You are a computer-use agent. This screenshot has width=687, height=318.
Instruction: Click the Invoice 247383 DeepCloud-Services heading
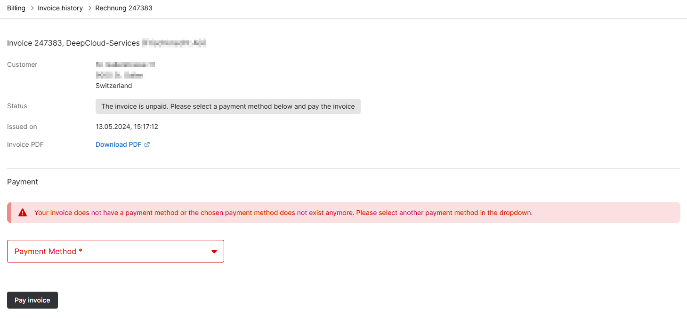(73, 43)
